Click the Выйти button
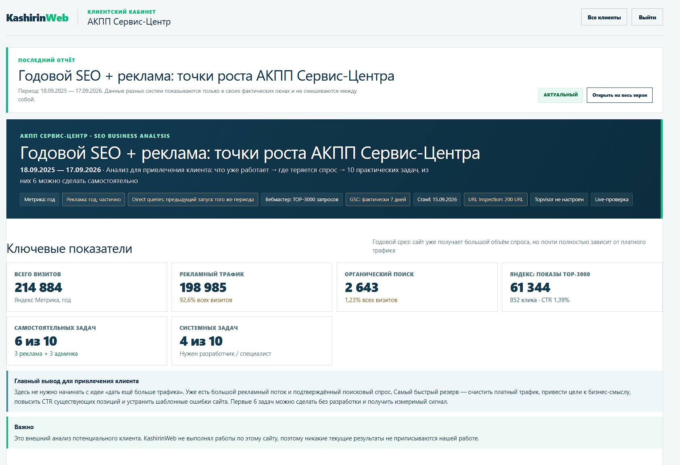680x465 pixels. click(647, 17)
